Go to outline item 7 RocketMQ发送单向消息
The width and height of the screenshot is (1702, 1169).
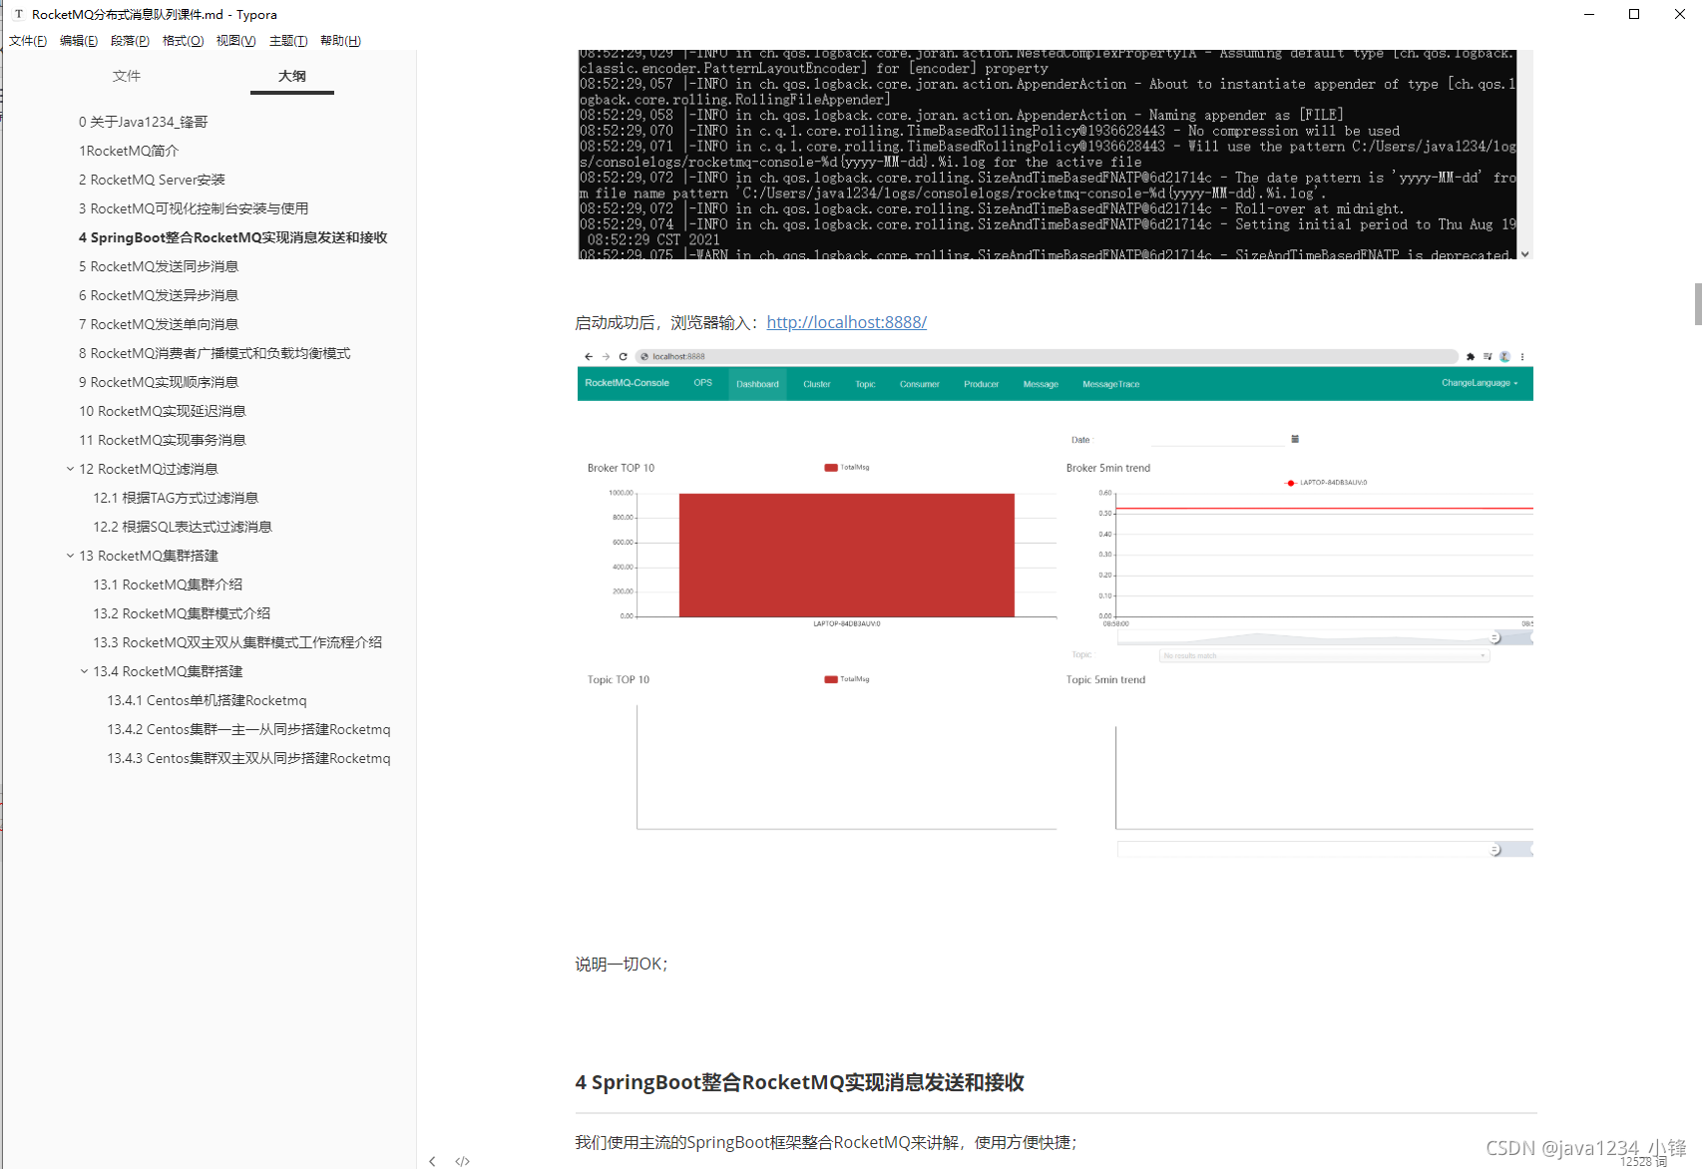click(159, 324)
